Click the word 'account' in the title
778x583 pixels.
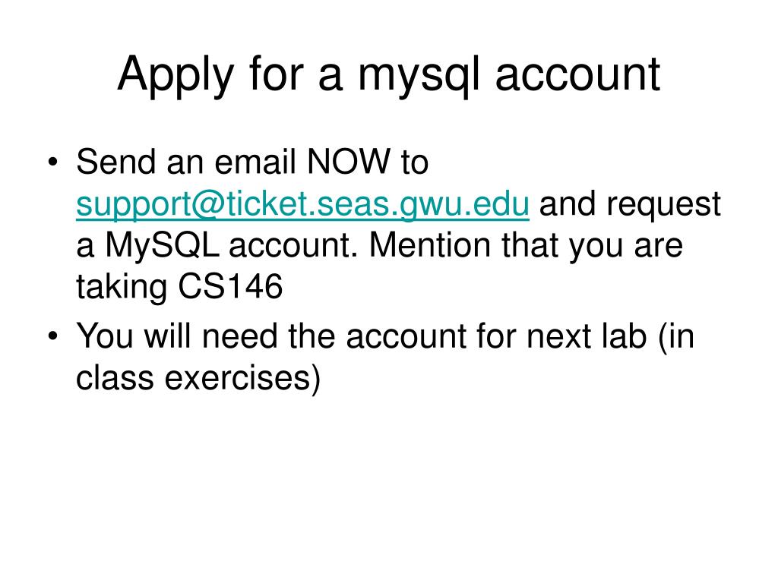coord(578,77)
